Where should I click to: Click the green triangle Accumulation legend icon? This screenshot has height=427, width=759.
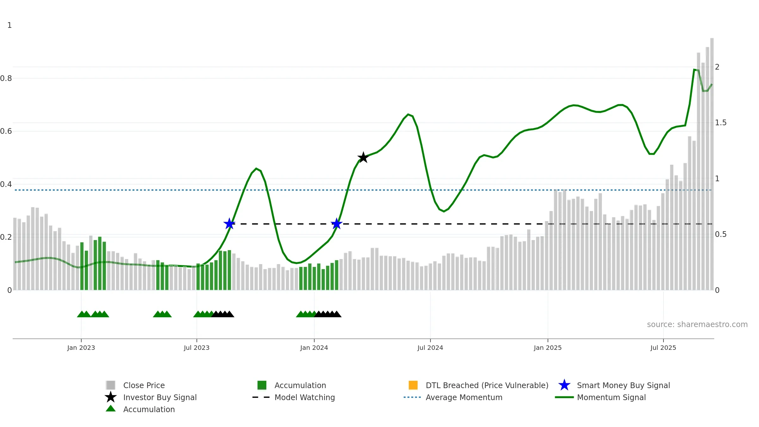click(x=110, y=409)
